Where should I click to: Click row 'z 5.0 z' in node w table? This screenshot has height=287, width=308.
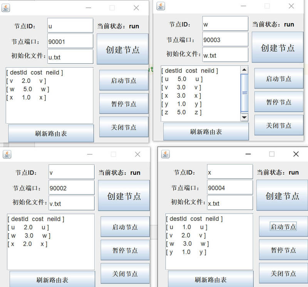181,112
